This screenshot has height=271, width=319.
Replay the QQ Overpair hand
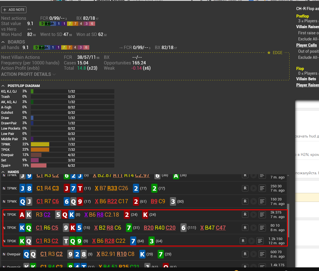click(x=253, y=254)
